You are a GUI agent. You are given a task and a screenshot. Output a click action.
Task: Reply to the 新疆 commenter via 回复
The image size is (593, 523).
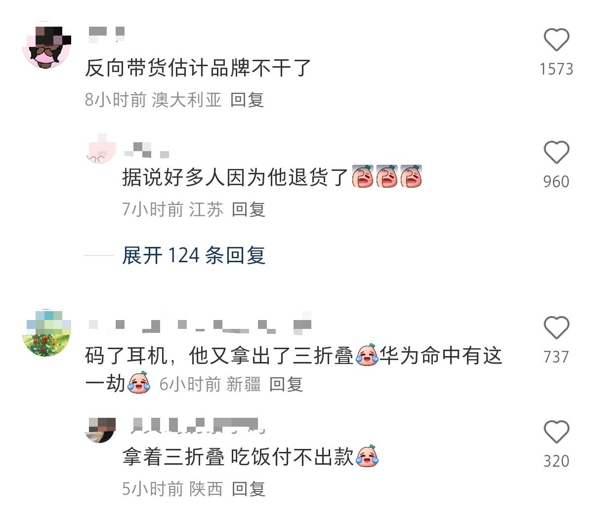[x=286, y=384]
